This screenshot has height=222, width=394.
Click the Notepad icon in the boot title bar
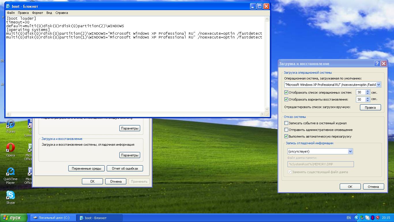coord(8,6)
